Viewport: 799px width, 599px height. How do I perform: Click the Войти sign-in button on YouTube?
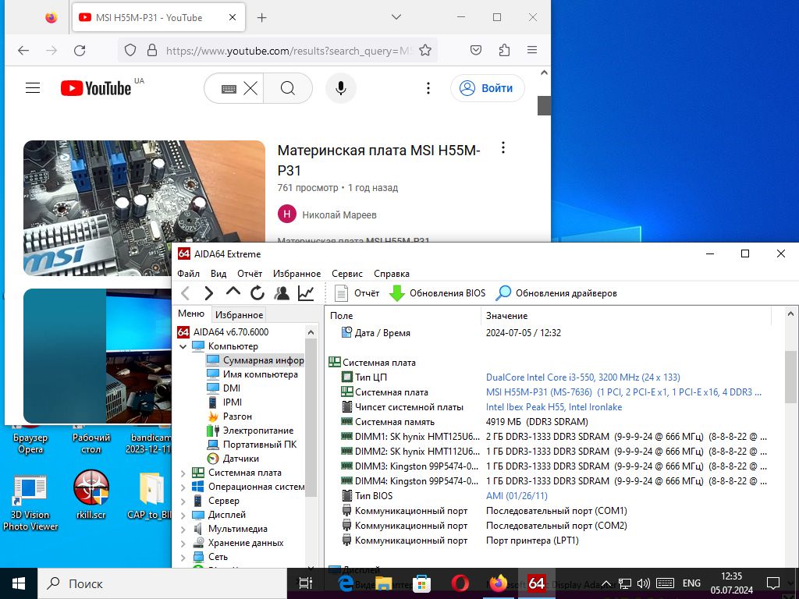[x=488, y=88]
